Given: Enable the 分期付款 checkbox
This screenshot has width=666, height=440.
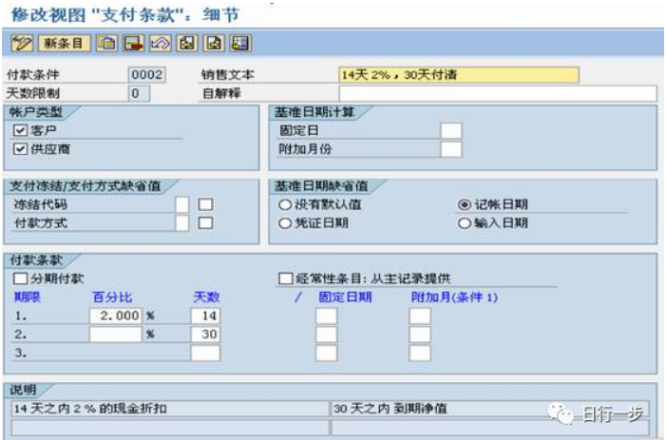Looking at the screenshot, I should pos(20,278).
